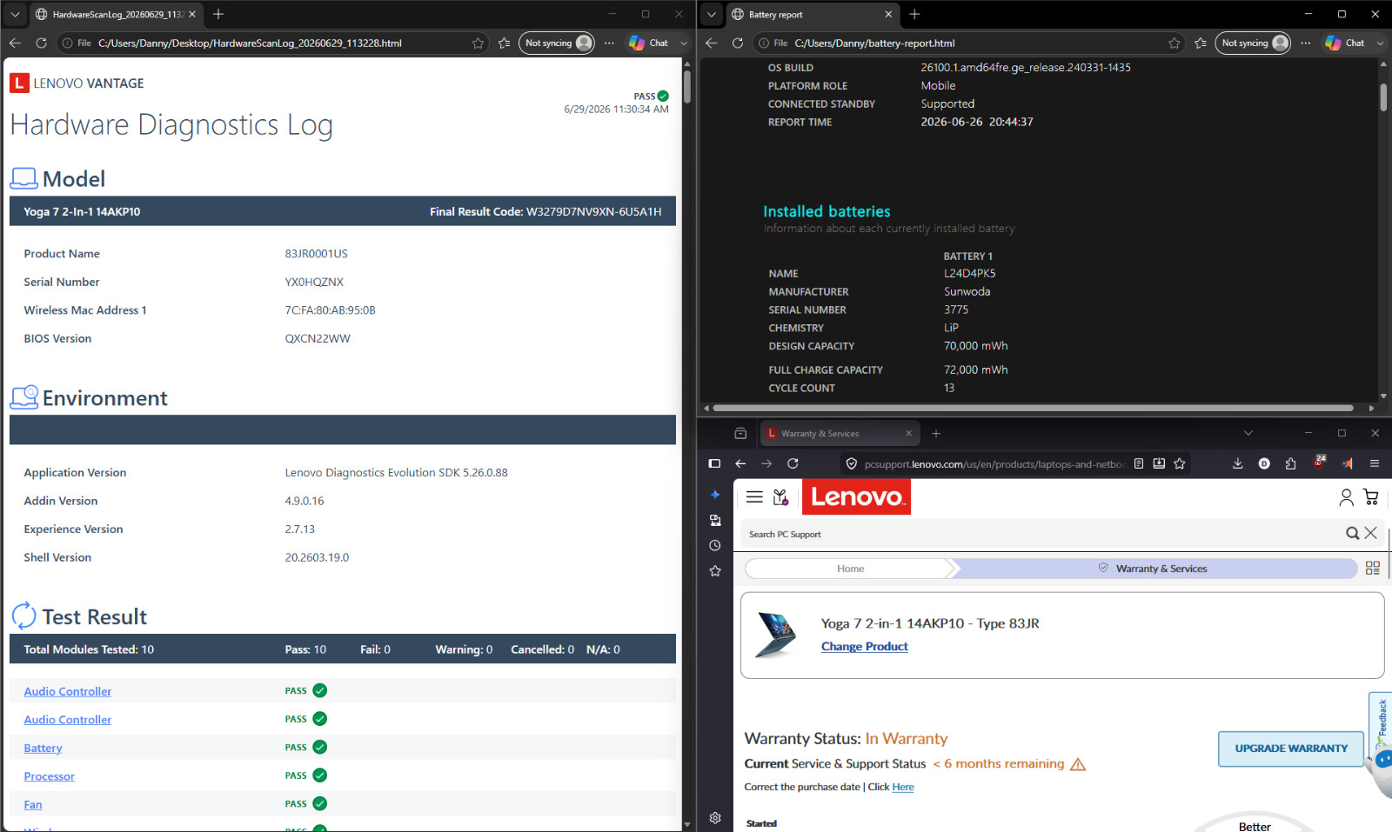1392x832 pixels.
Task: Select the Warranty & Services Firefox tab
Action: pos(840,433)
